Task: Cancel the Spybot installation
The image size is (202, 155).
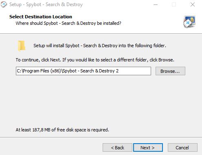Action: pos(182,147)
